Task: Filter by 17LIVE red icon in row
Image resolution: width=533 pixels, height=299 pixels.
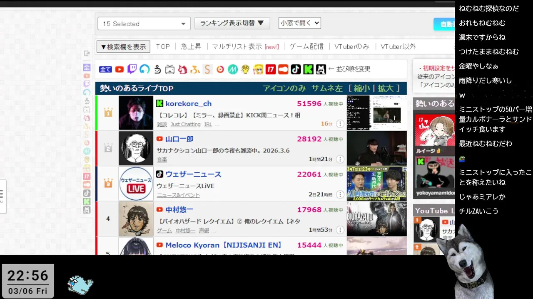Action: (271, 69)
